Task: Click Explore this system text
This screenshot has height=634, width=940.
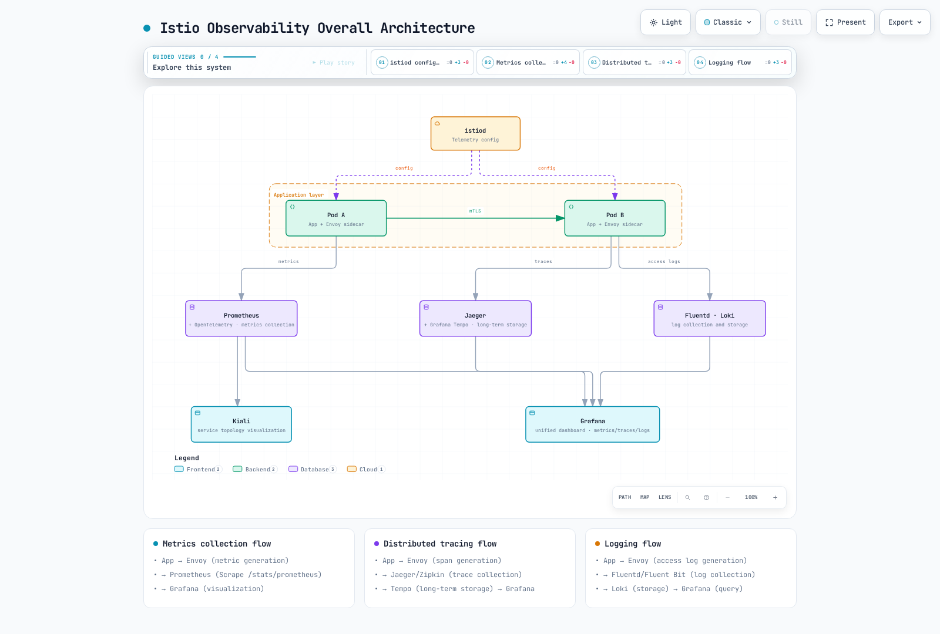Action: (x=192, y=68)
